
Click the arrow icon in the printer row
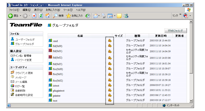[x=110, y=95]
